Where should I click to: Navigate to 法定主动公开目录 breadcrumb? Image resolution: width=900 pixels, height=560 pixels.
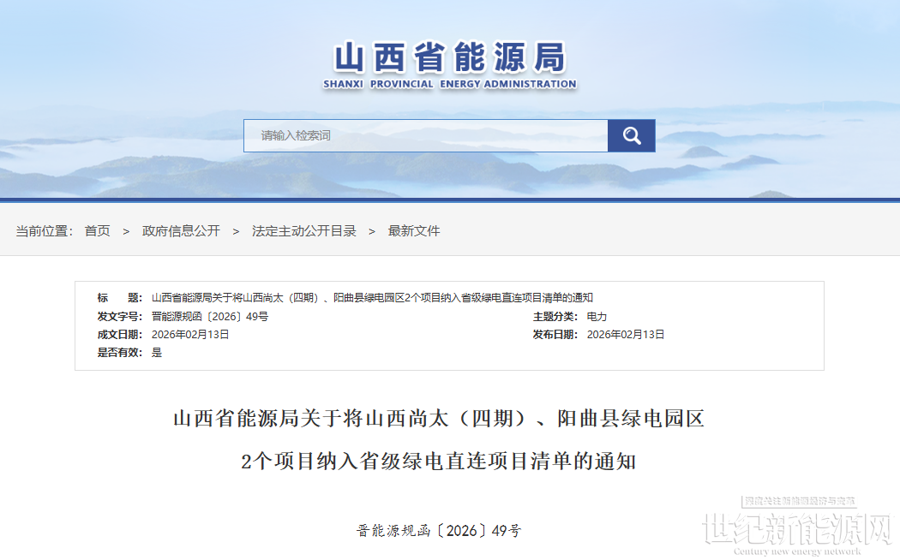click(x=303, y=231)
